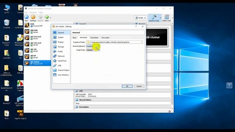Click the Details button in the Manager toolbar
The width and height of the screenshot is (235, 132).
pos(141,18)
